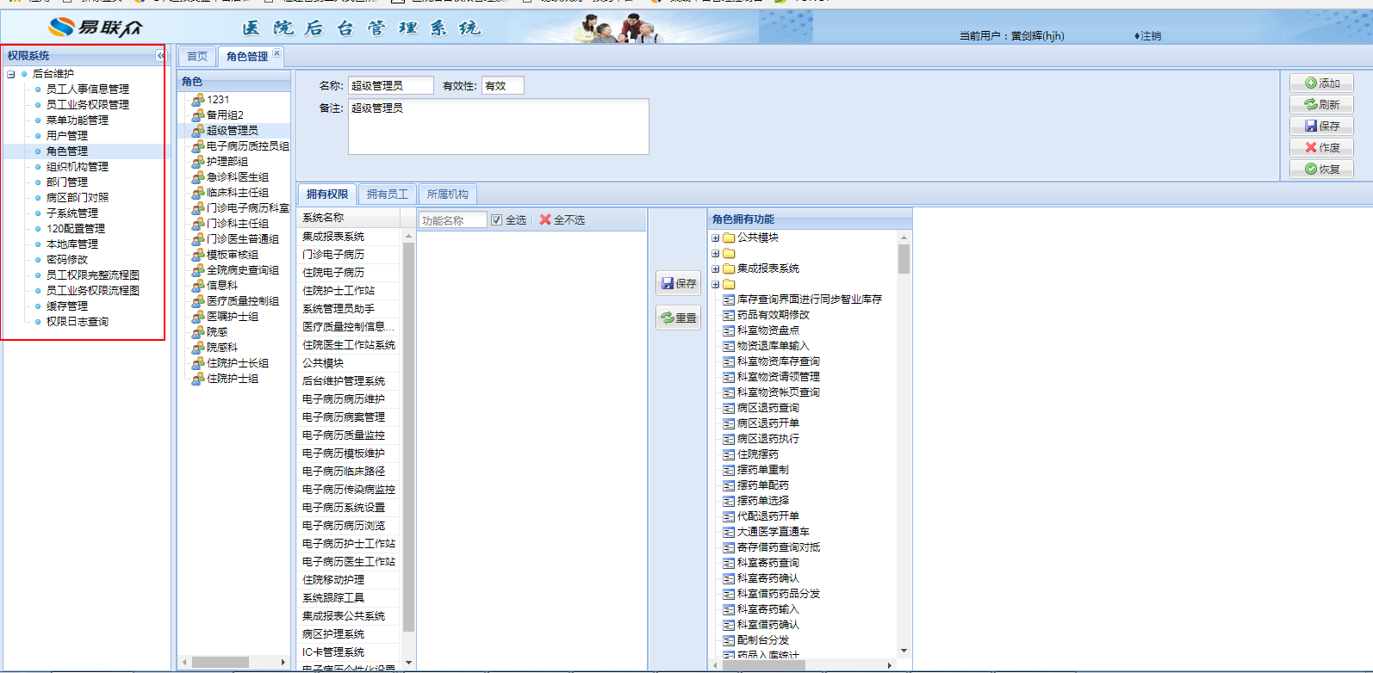Open 权限日志查询 in the tree
1373x673 pixels.
coord(78,322)
